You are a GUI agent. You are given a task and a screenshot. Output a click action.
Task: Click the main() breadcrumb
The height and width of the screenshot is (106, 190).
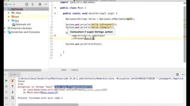tap(75, 70)
